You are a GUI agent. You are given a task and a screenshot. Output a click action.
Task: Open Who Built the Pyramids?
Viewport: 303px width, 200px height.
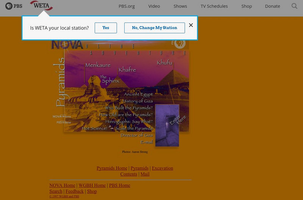[129, 108]
